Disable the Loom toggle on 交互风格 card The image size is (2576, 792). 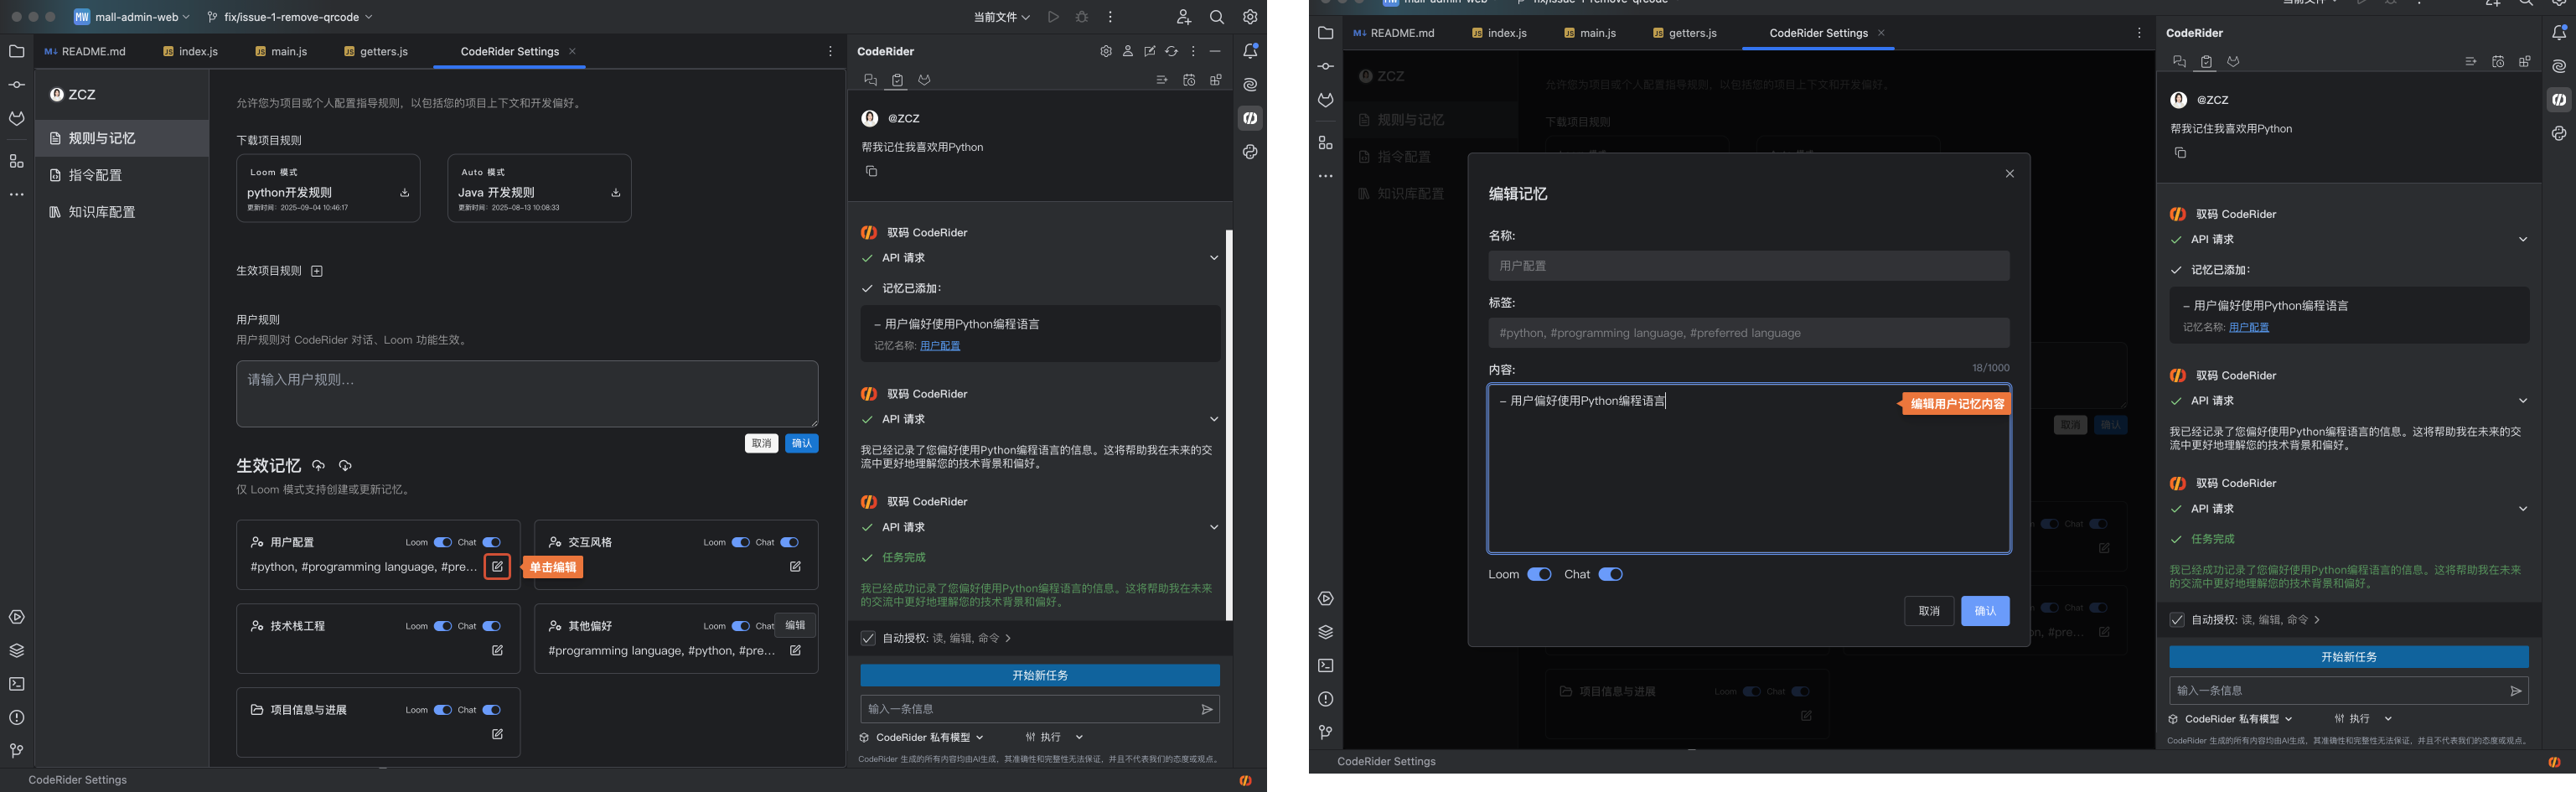click(x=740, y=542)
